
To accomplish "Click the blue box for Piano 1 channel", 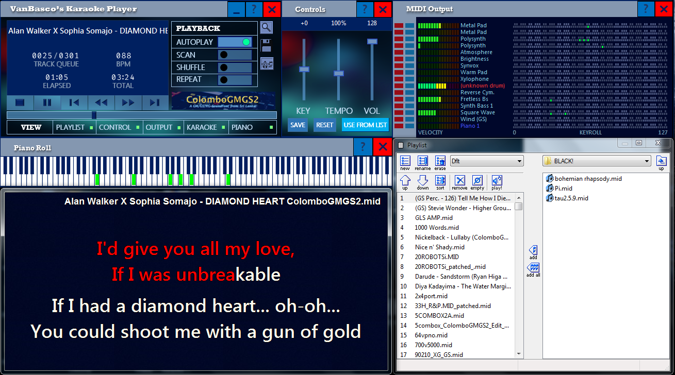I will pyautogui.click(x=409, y=126).
